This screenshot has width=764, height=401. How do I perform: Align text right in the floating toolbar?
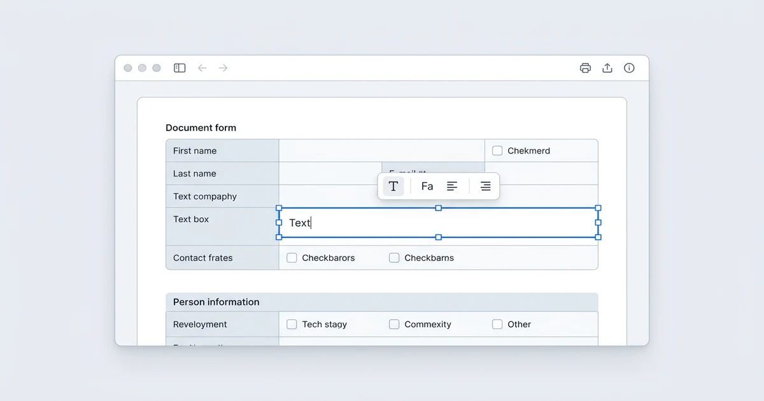485,186
